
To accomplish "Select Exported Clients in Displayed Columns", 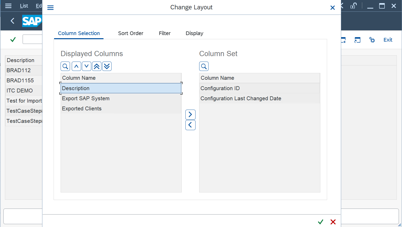I will [x=82, y=109].
